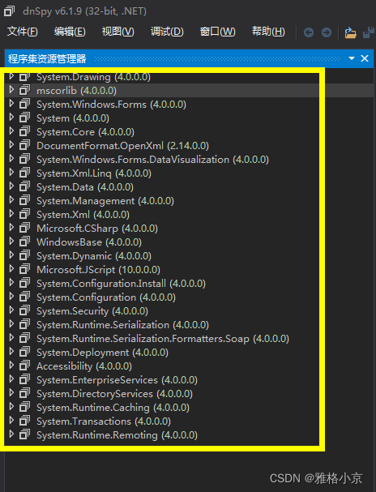Open the 调试(D) menu
The width and height of the screenshot is (376, 492).
coord(167,32)
